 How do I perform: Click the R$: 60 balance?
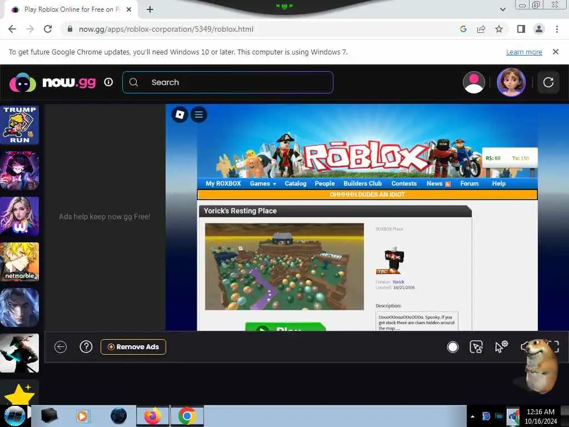pos(493,158)
